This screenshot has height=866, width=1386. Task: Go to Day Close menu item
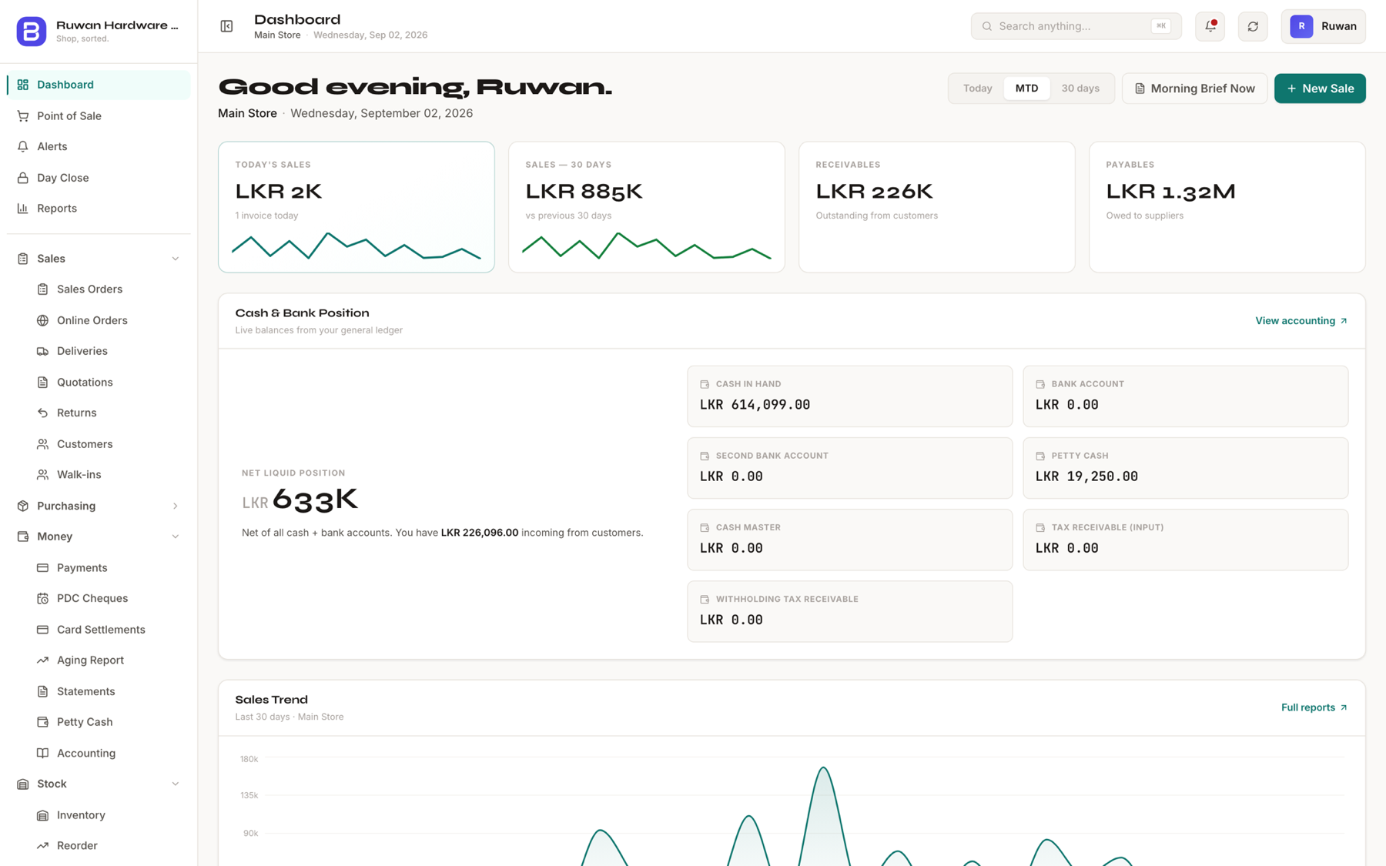pos(99,178)
